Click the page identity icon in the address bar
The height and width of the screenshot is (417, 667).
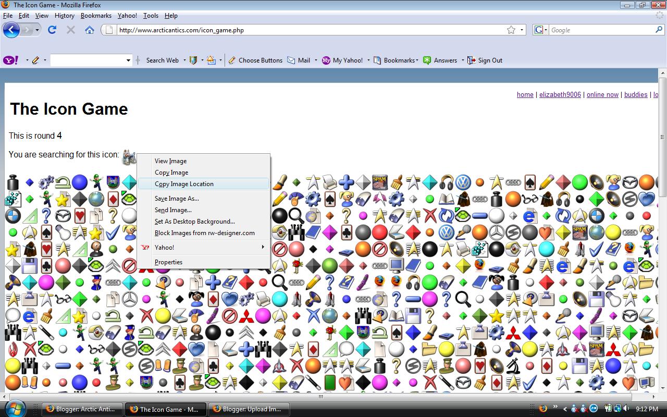tap(109, 30)
